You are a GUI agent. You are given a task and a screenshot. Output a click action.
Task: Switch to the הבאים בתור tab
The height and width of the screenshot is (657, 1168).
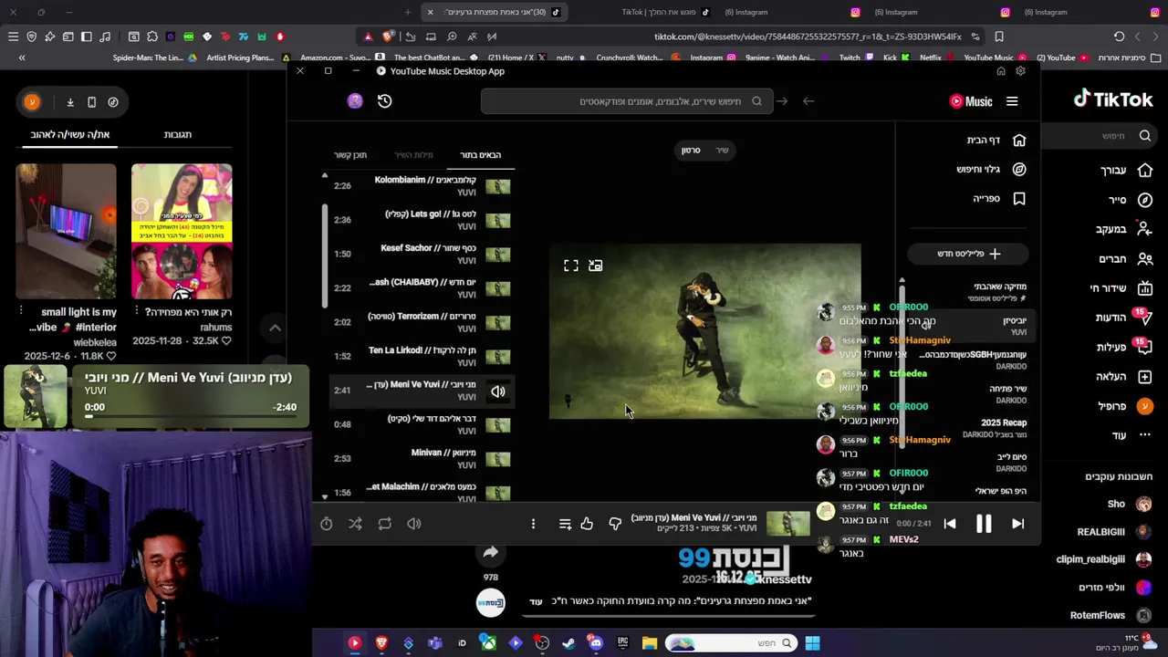point(480,155)
